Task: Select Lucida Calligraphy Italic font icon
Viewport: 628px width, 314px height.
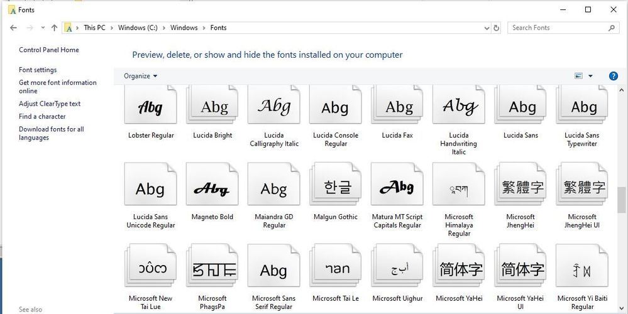Action: 274,104
